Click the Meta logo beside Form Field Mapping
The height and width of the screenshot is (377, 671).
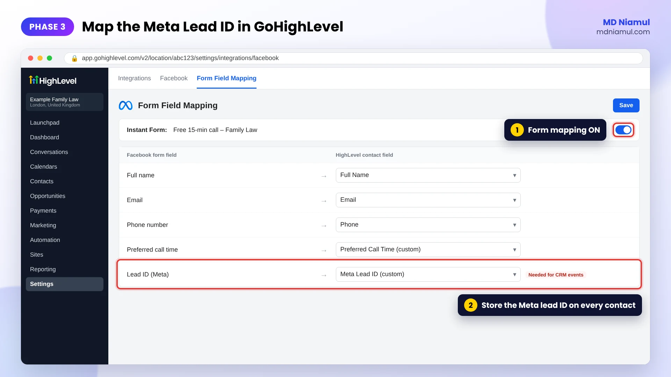point(125,105)
